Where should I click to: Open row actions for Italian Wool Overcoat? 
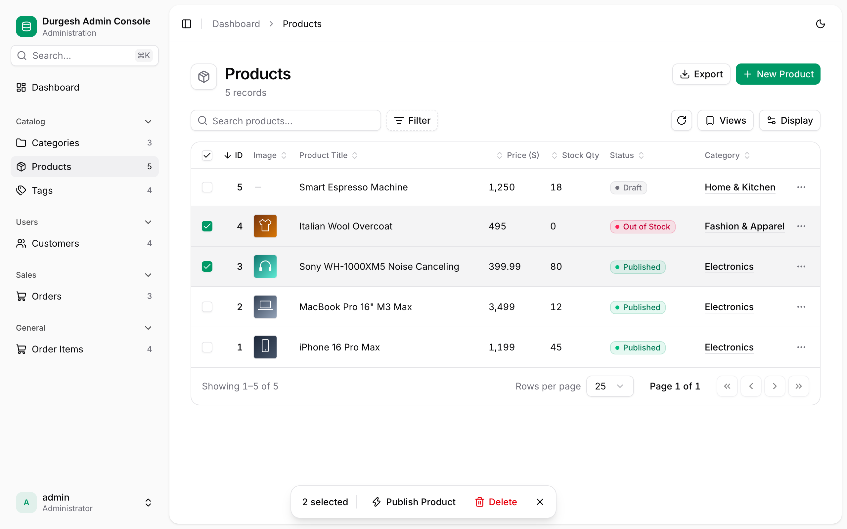(801, 226)
